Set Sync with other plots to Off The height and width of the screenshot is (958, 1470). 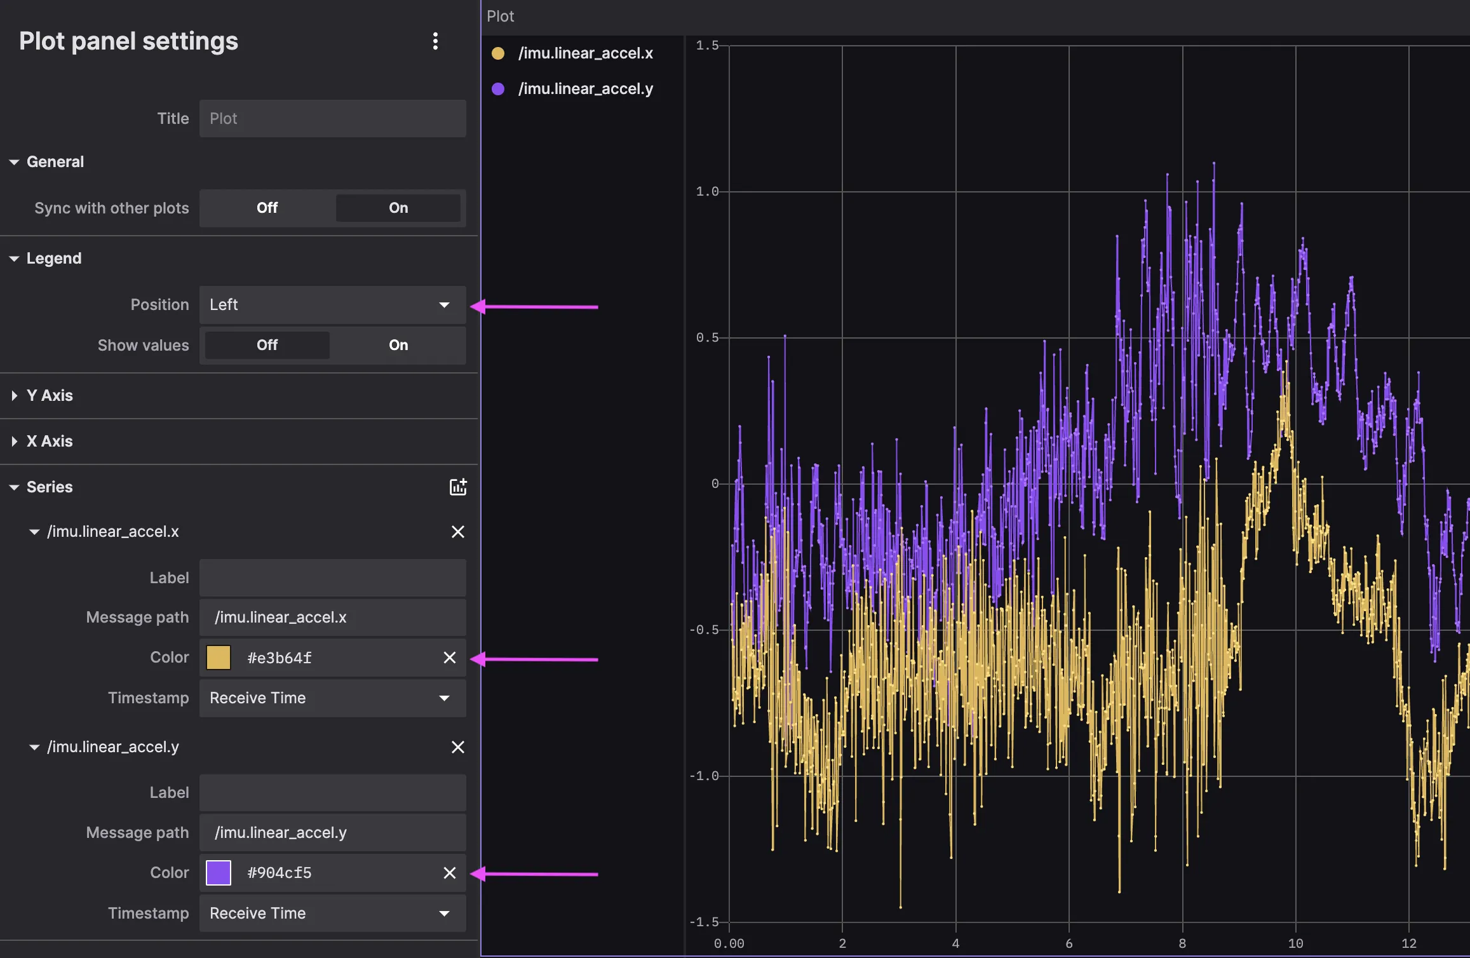(267, 208)
